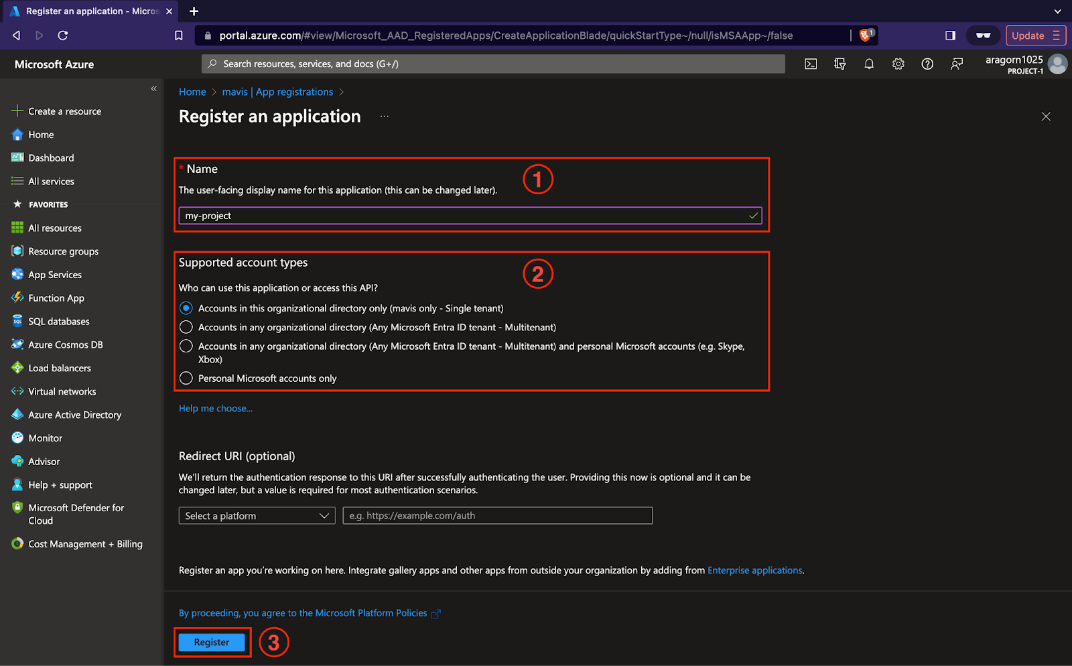Click the Microsoft Azure logo text
The height and width of the screenshot is (666, 1072).
tap(54, 64)
